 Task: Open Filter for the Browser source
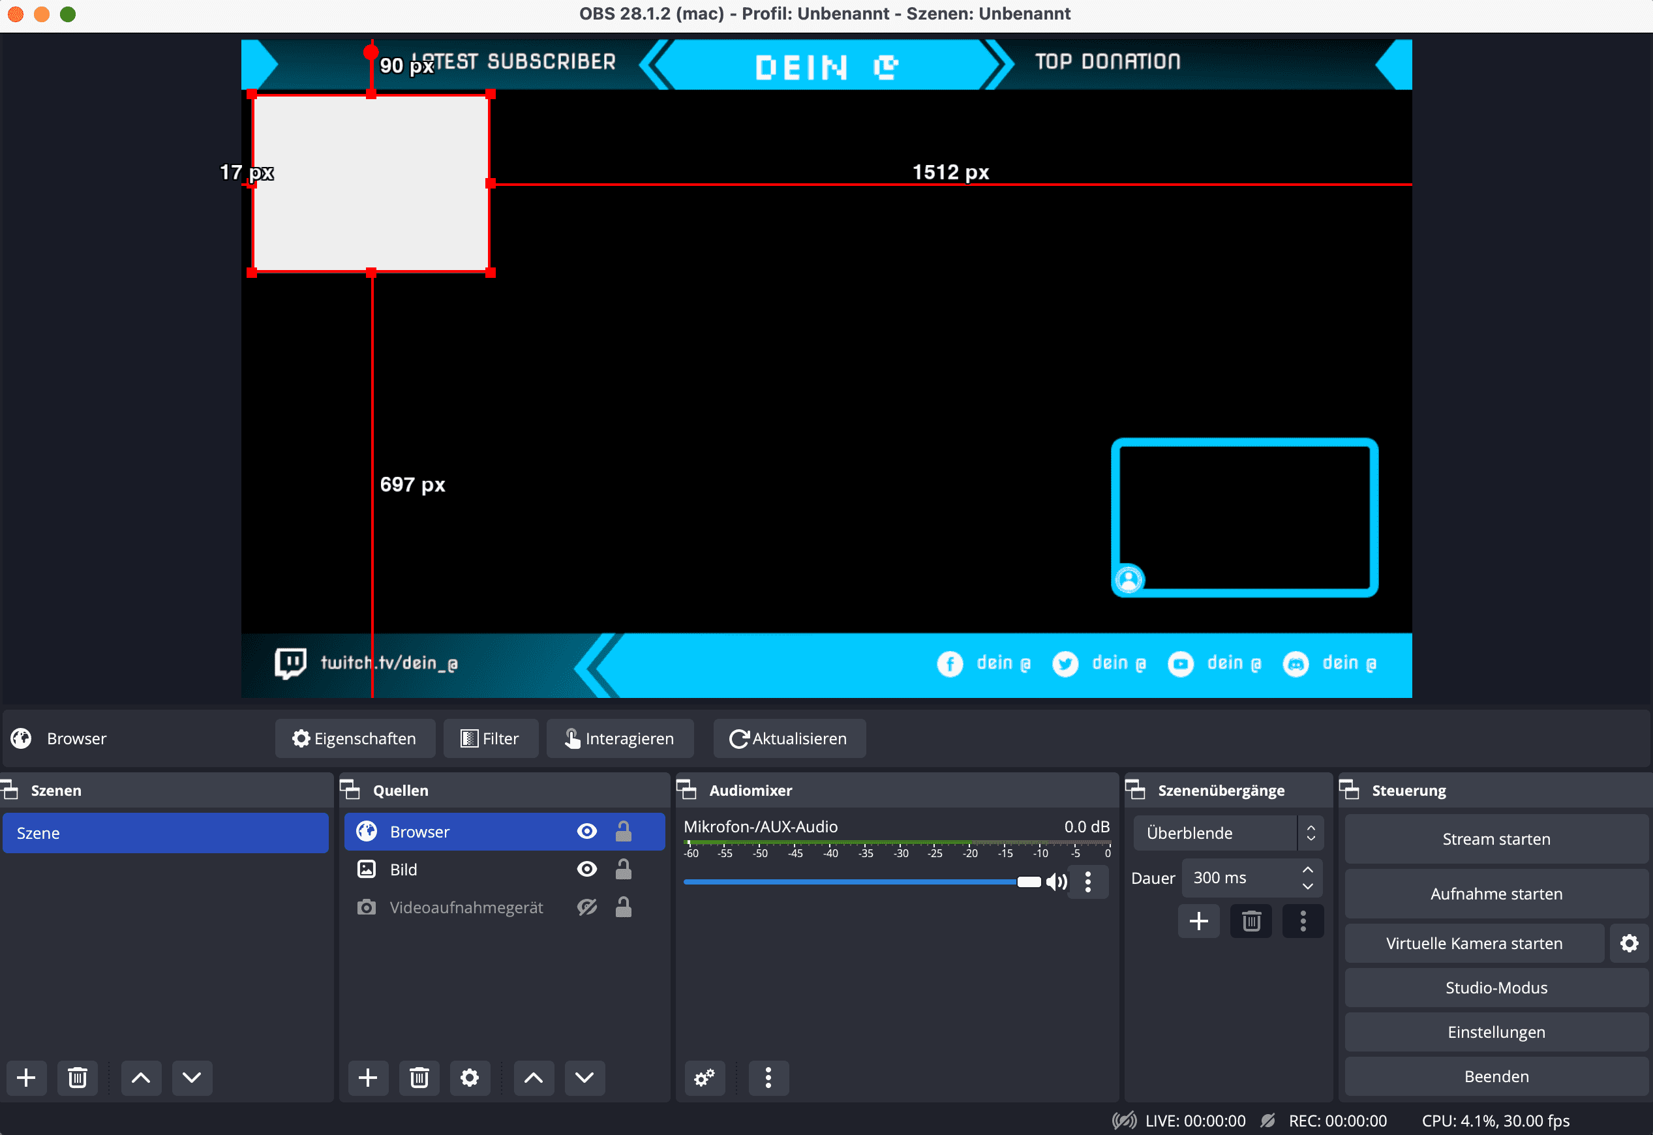[x=491, y=738]
